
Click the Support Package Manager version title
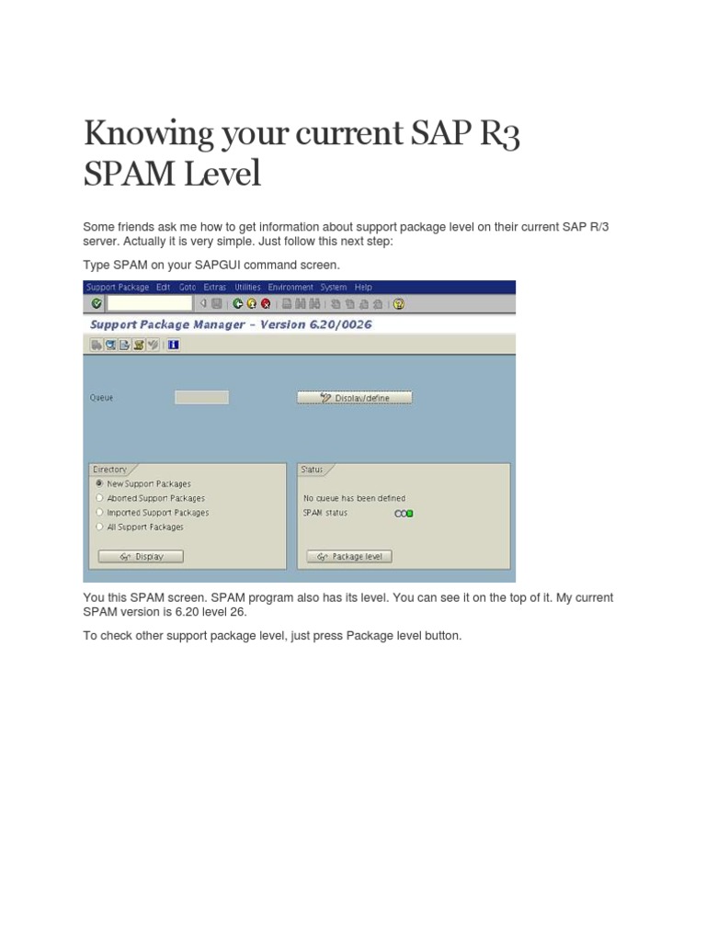tap(231, 324)
